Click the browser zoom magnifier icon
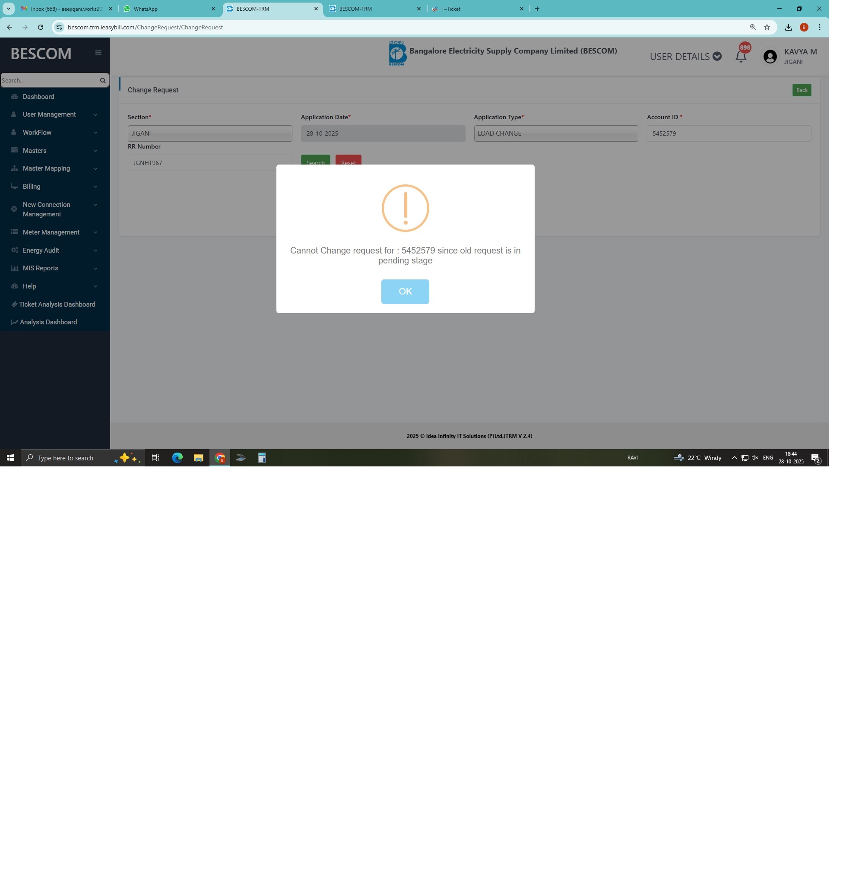The height and width of the screenshot is (881, 862). (752, 27)
